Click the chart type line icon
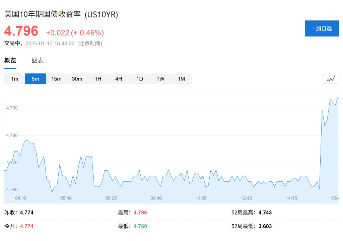 point(331,79)
